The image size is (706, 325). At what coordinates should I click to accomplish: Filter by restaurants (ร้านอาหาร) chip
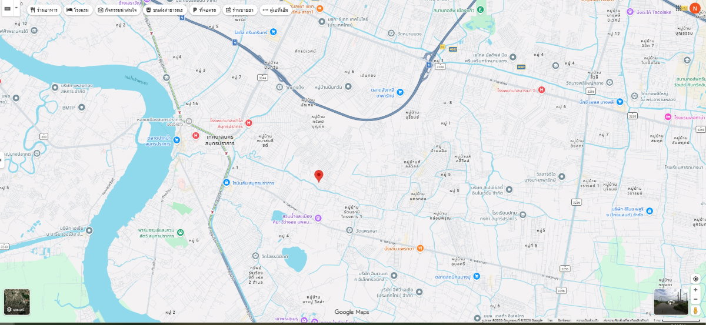click(44, 10)
